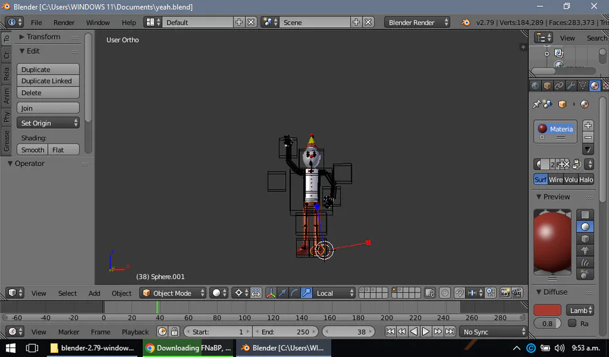Open the 3D view Add menu
609x357 pixels.
point(94,293)
